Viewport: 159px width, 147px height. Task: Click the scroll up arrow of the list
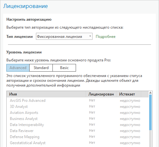[150, 93]
